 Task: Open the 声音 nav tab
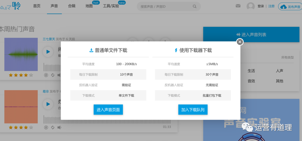pyautogui.click(x=54, y=6)
